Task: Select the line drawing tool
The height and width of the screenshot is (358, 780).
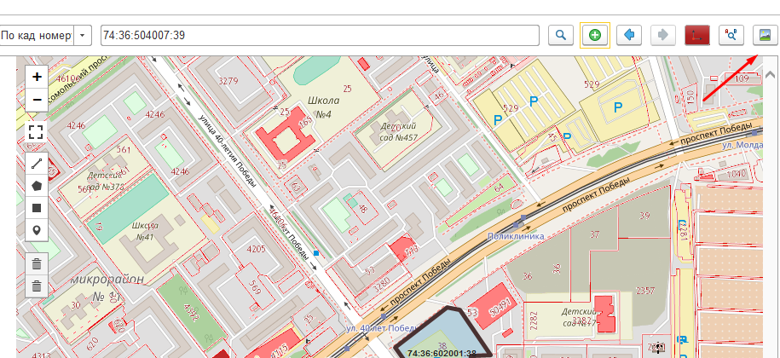Action: pyautogui.click(x=37, y=162)
